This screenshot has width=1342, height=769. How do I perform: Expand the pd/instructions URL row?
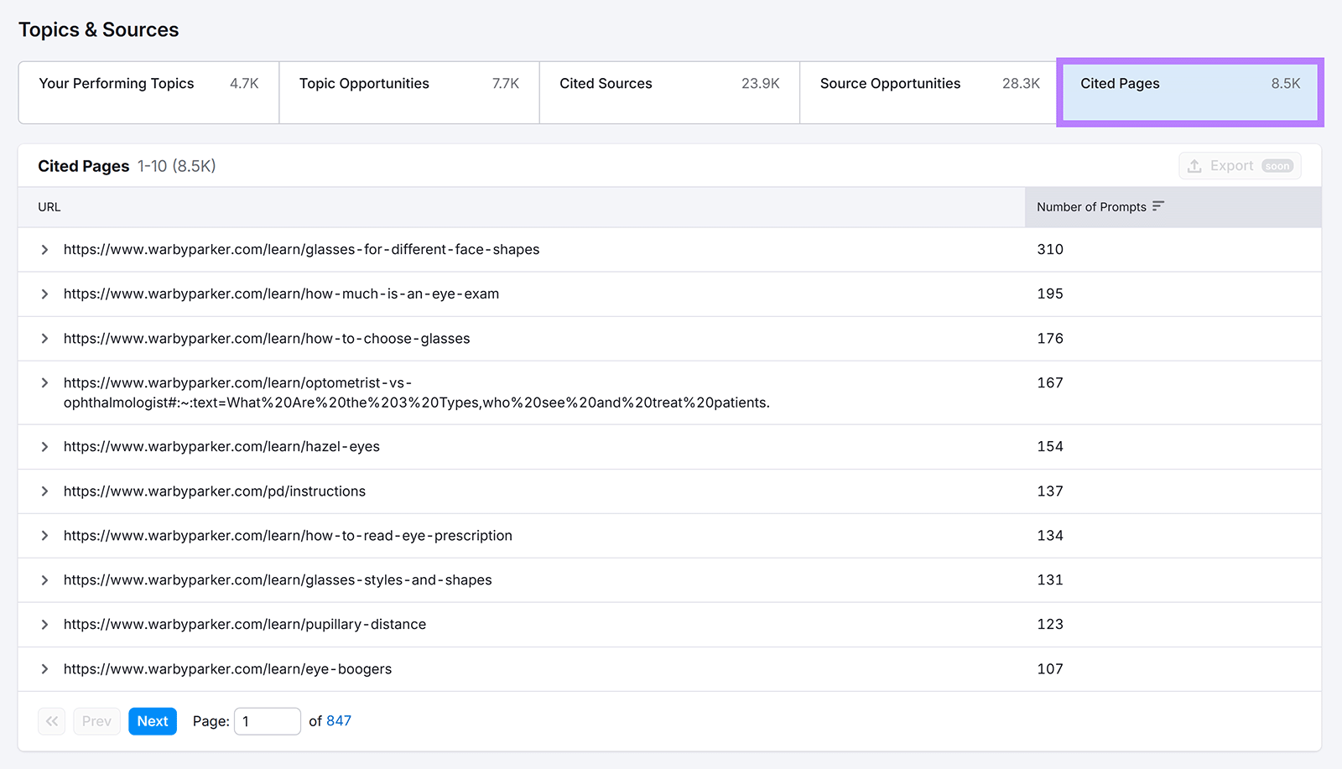[x=44, y=491]
